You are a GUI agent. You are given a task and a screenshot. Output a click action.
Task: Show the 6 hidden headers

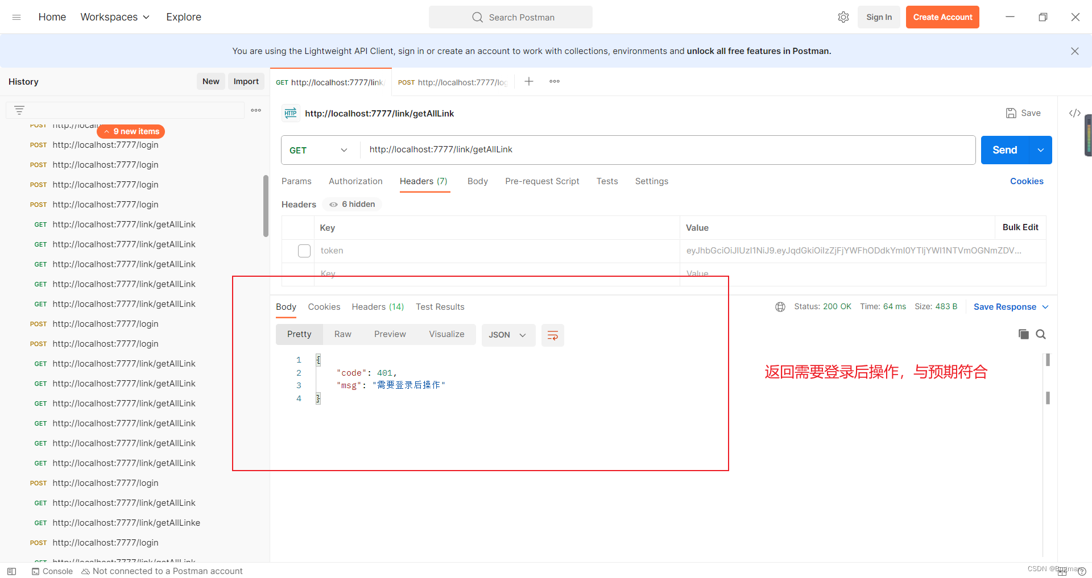(352, 204)
